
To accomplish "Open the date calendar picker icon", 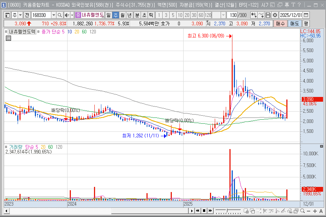I will coord(306,15).
